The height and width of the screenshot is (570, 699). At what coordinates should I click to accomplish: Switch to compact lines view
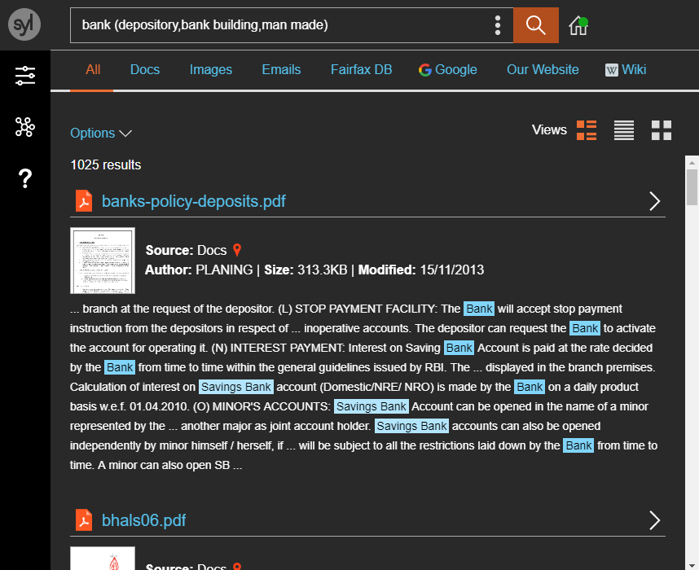[624, 130]
